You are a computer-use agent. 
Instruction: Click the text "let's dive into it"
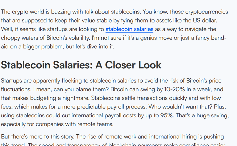pyautogui.click(x=95, y=47)
